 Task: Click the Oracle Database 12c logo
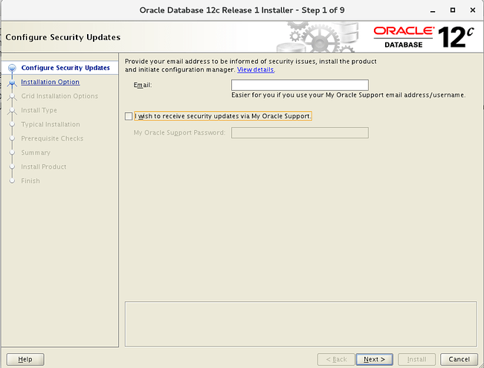pos(423,37)
